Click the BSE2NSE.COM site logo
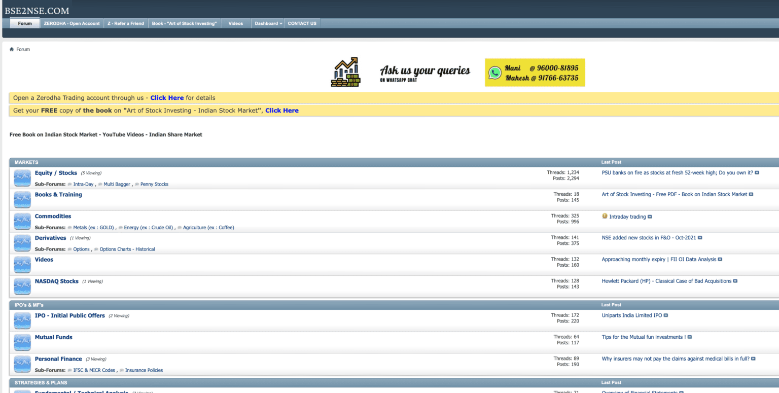779x393 pixels. (37, 10)
